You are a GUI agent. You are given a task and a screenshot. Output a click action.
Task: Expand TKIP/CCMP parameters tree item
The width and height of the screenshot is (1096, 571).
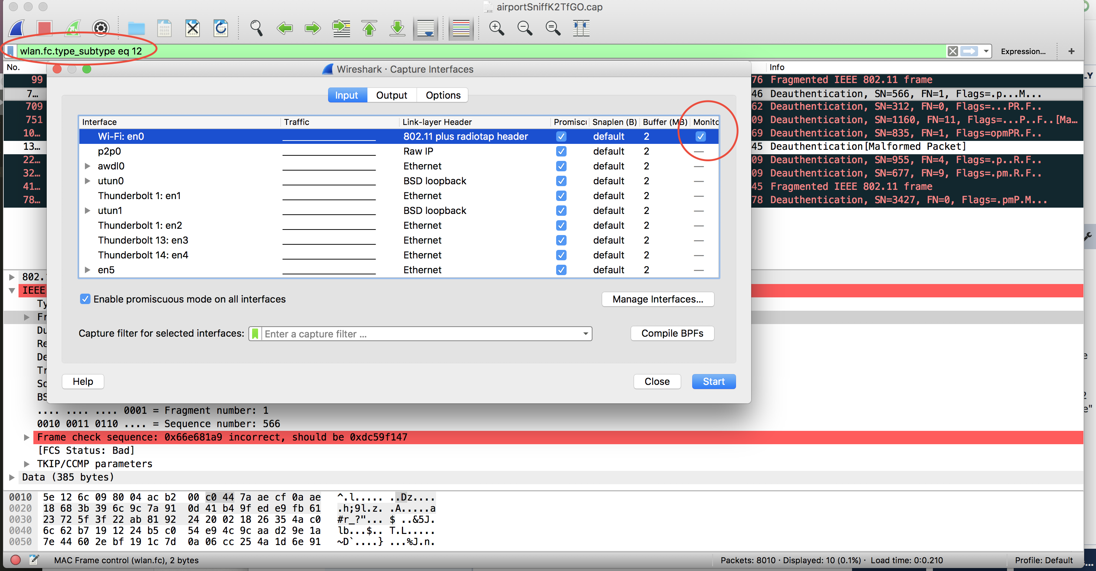click(26, 464)
